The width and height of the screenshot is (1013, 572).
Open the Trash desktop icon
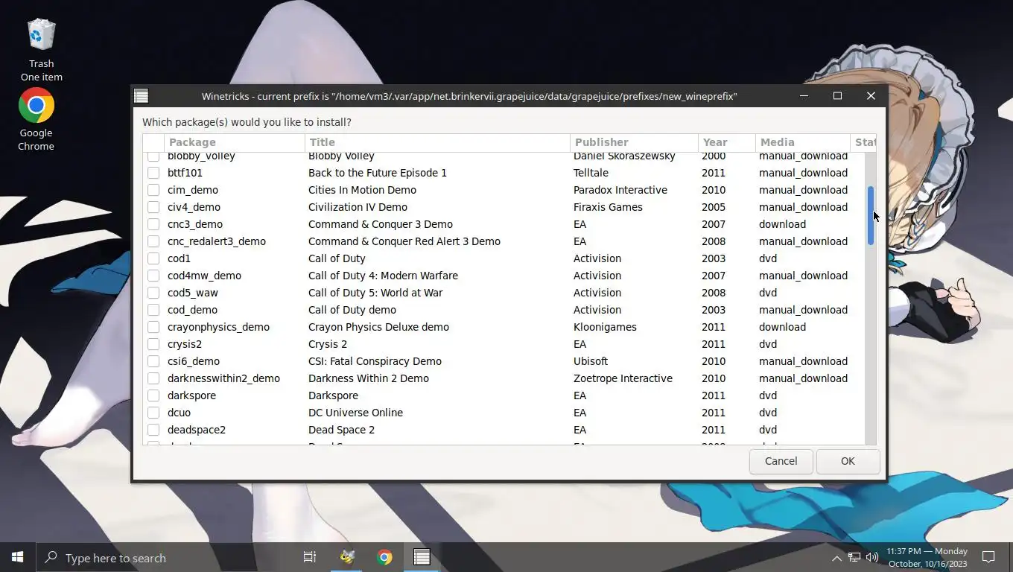coord(41,50)
